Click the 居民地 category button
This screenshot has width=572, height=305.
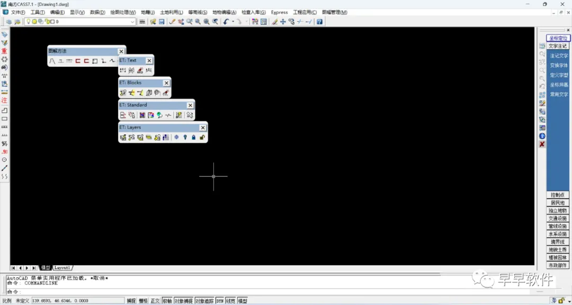coord(558,203)
